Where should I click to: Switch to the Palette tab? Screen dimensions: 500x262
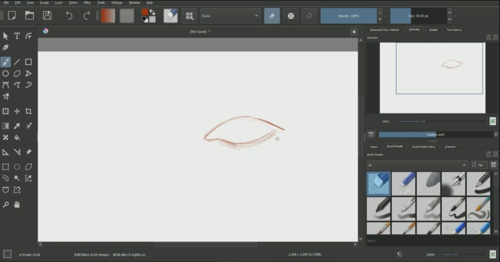click(x=433, y=30)
